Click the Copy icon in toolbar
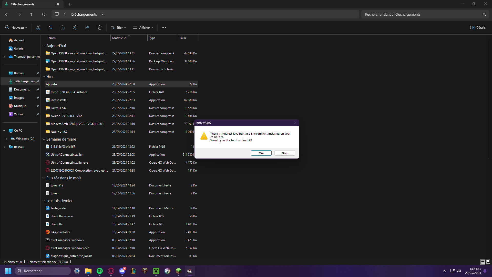This screenshot has height=277, width=492. click(50, 27)
